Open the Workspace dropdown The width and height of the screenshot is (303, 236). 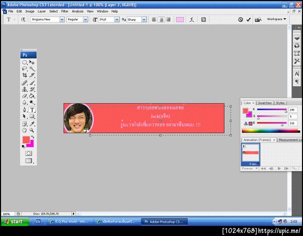[x=276, y=19]
